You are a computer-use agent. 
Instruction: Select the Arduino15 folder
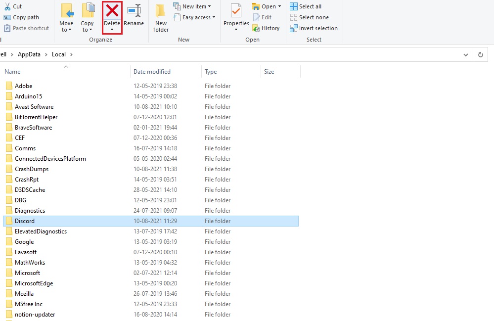[x=28, y=96]
